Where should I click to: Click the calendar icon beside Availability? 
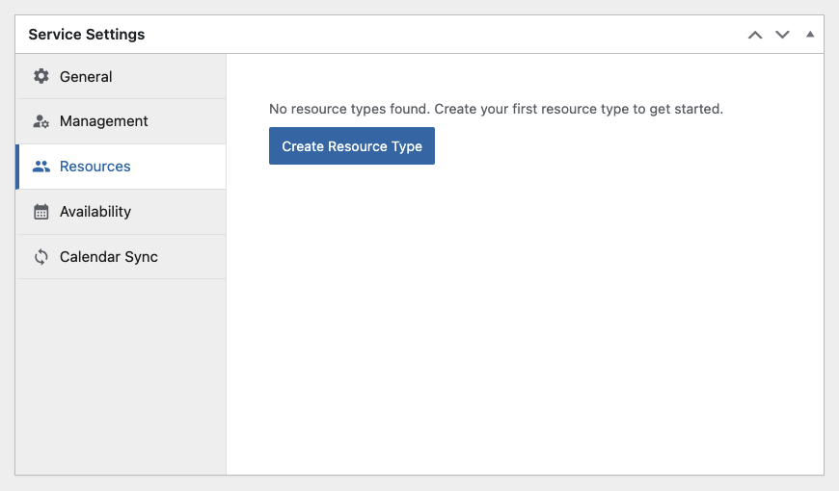click(41, 212)
